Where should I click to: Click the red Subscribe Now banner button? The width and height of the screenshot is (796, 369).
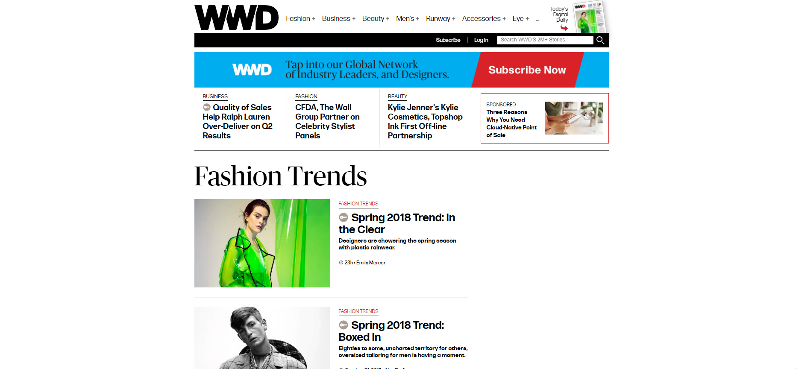pos(527,70)
